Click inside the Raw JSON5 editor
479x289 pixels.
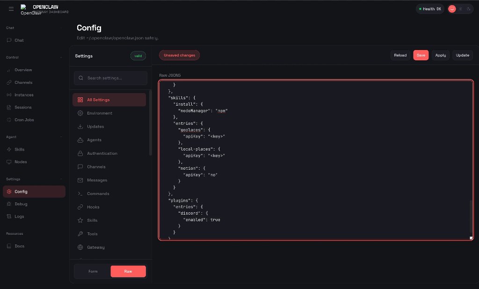(x=316, y=160)
